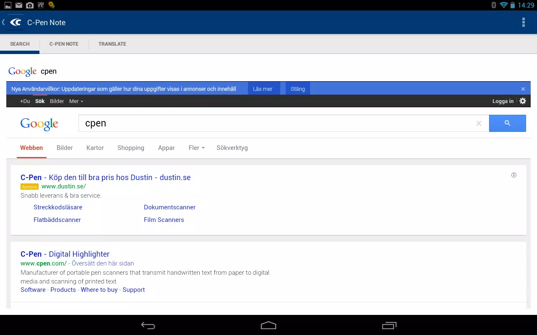Open the three-dot overflow menu
The height and width of the screenshot is (335, 537).
point(523,22)
